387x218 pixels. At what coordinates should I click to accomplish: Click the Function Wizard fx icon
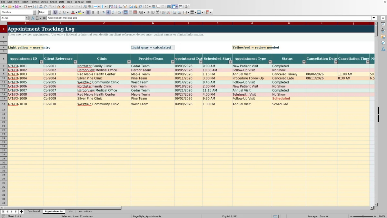click(33, 18)
